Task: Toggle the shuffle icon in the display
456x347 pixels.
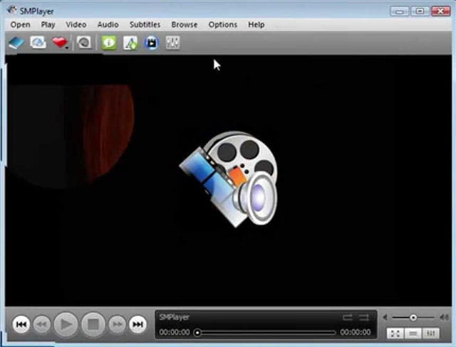Action: click(x=363, y=317)
